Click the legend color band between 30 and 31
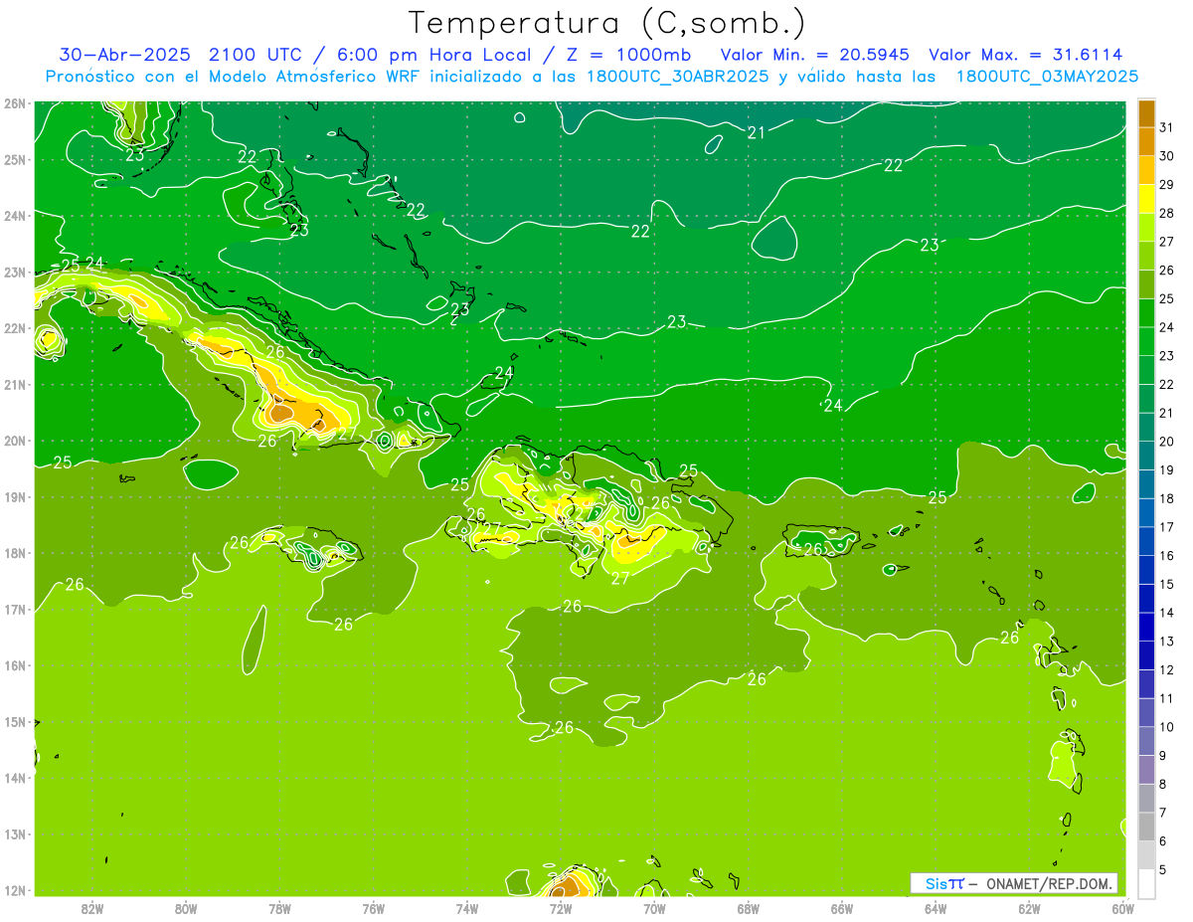1193x922 pixels. (1146, 142)
